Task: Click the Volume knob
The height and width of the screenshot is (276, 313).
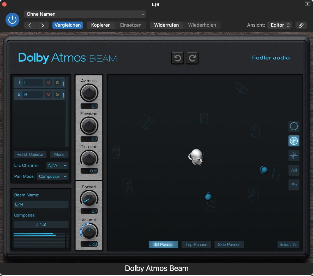Action: pos(89,231)
